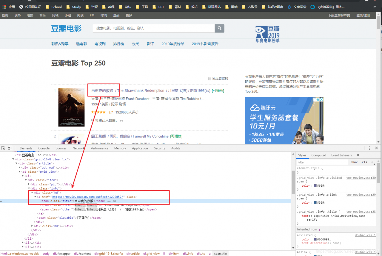Open the School bookmark folder
Viewport: 382px width, 256px height.
[x=54, y=7]
